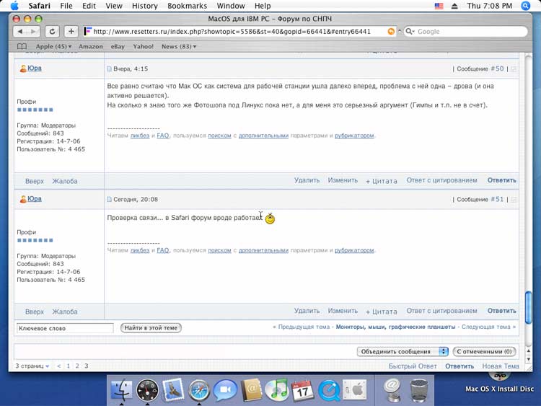The image size is (541, 406).
Task: Open the History menu
Action: (144, 6)
